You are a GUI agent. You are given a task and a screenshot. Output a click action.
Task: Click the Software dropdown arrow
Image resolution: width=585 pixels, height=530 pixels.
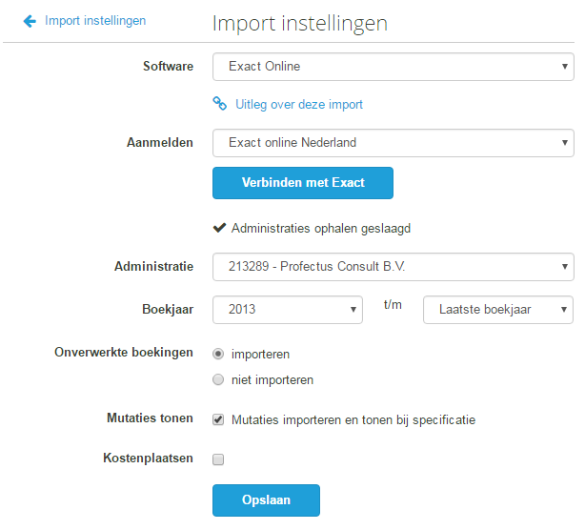tap(564, 67)
